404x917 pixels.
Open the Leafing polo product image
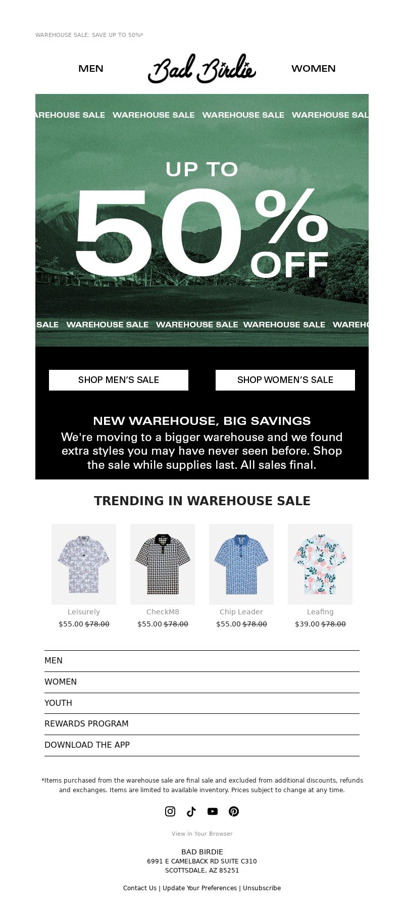320,564
